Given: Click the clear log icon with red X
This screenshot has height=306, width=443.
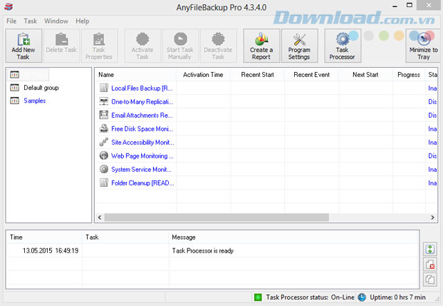Looking at the screenshot, I should tap(430, 264).
